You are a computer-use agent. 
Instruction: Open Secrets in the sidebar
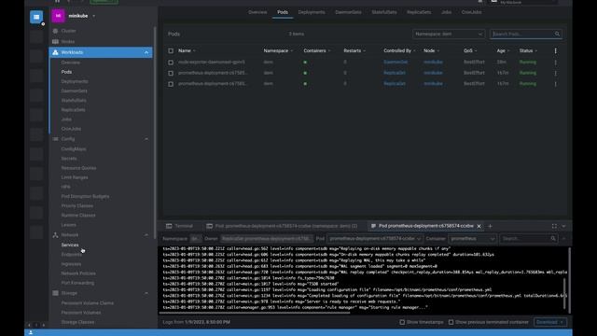tap(69, 159)
